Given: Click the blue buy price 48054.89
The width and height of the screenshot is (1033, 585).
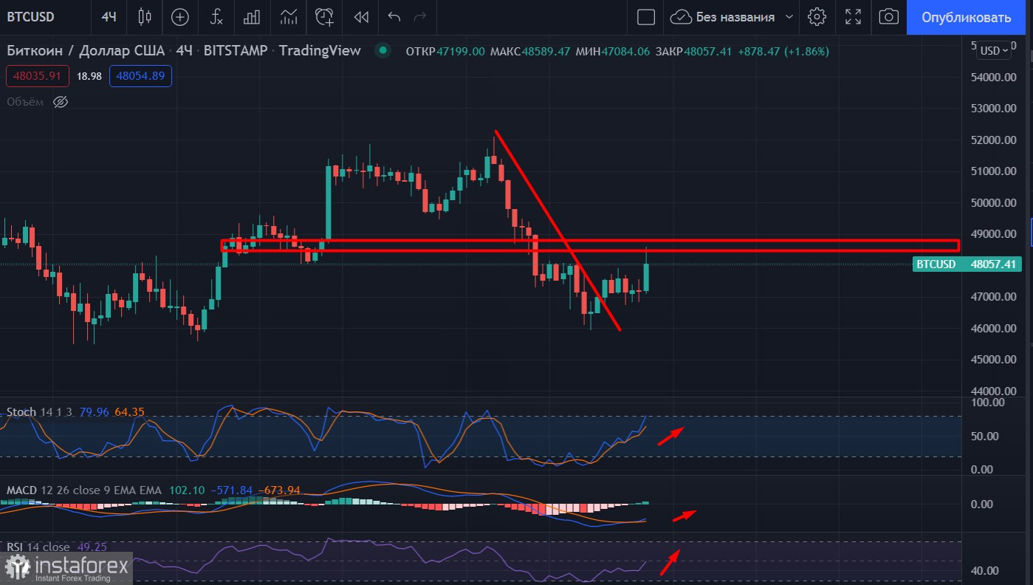Looking at the screenshot, I should coord(140,75).
